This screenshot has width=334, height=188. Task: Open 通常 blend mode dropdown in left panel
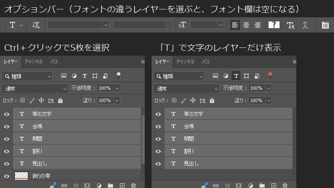click(x=35, y=88)
